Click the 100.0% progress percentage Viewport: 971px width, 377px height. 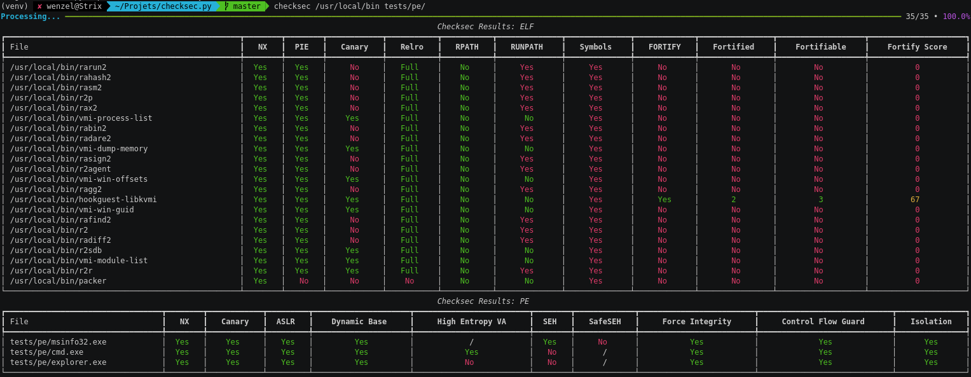(956, 17)
